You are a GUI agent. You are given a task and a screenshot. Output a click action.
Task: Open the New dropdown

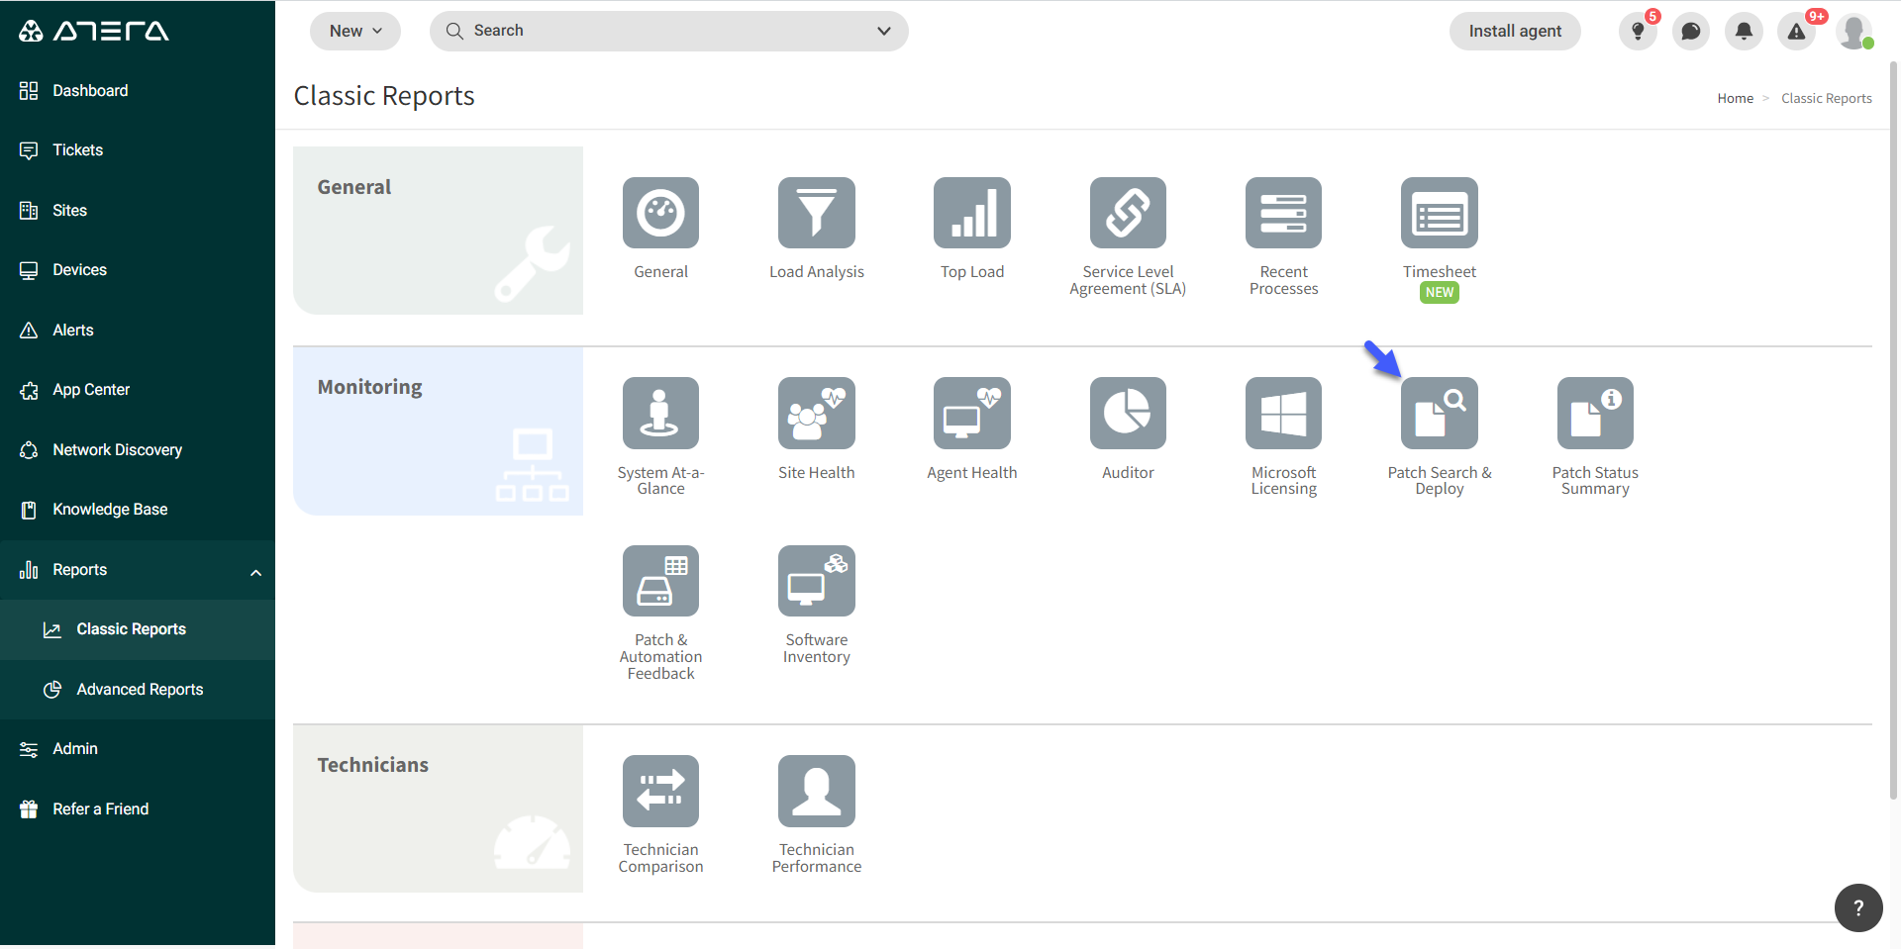click(x=355, y=32)
